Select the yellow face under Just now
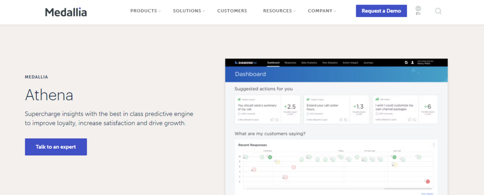484x195 pixels. pyautogui.click(x=395, y=165)
